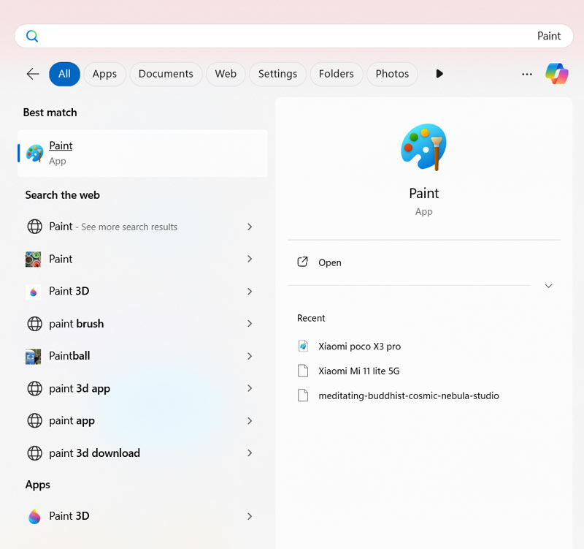
Task: Click globe icon beside 'paint brush'
Action: (34, 324)
